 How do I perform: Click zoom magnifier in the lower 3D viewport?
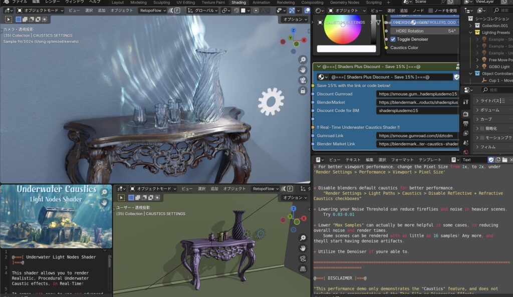pyautogui.click(x=303, y=238)
